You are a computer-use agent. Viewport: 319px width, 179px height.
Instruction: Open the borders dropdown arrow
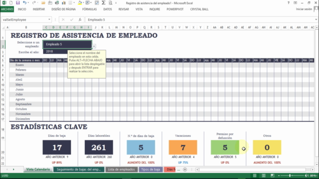click(x=74, y=3)
